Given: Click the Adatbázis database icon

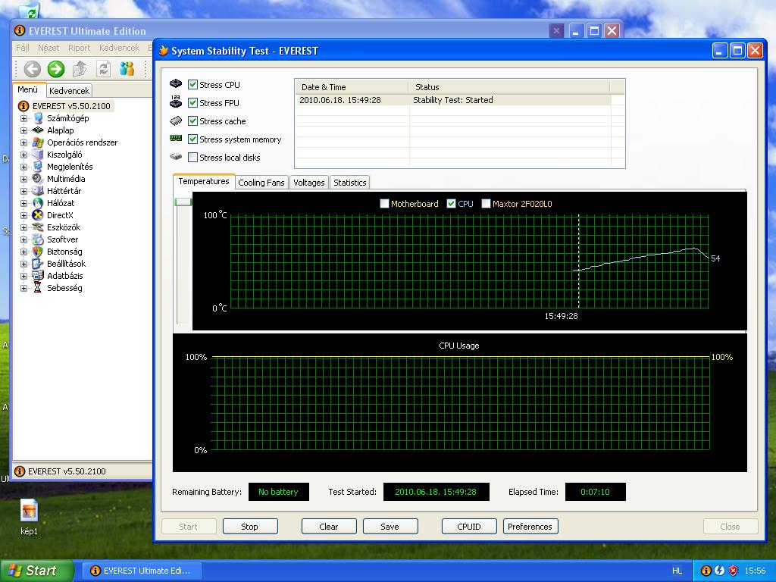Looking at the screenshot, I should coord(38,276).
